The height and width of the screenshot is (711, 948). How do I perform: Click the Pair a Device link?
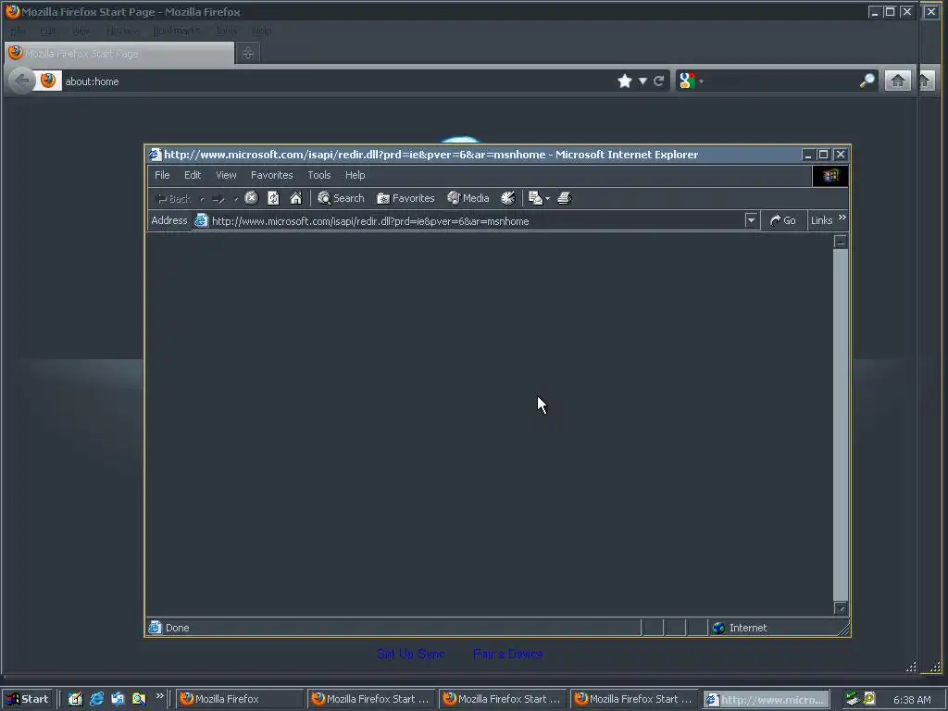(508, 655)
